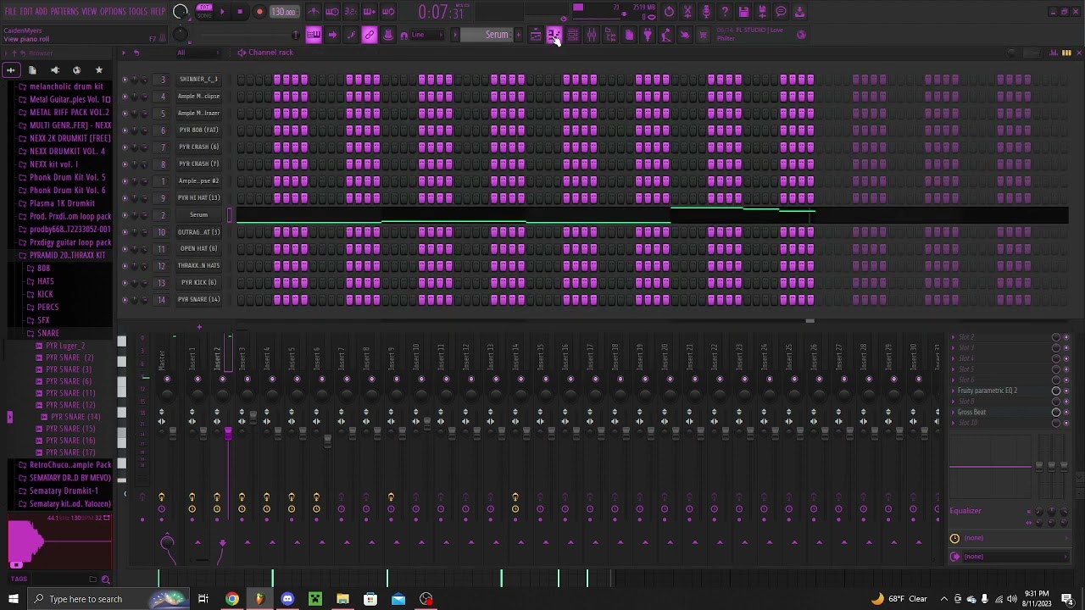Open Google Chrome from taskbar

pyautogui.click(x=231, y=599)
